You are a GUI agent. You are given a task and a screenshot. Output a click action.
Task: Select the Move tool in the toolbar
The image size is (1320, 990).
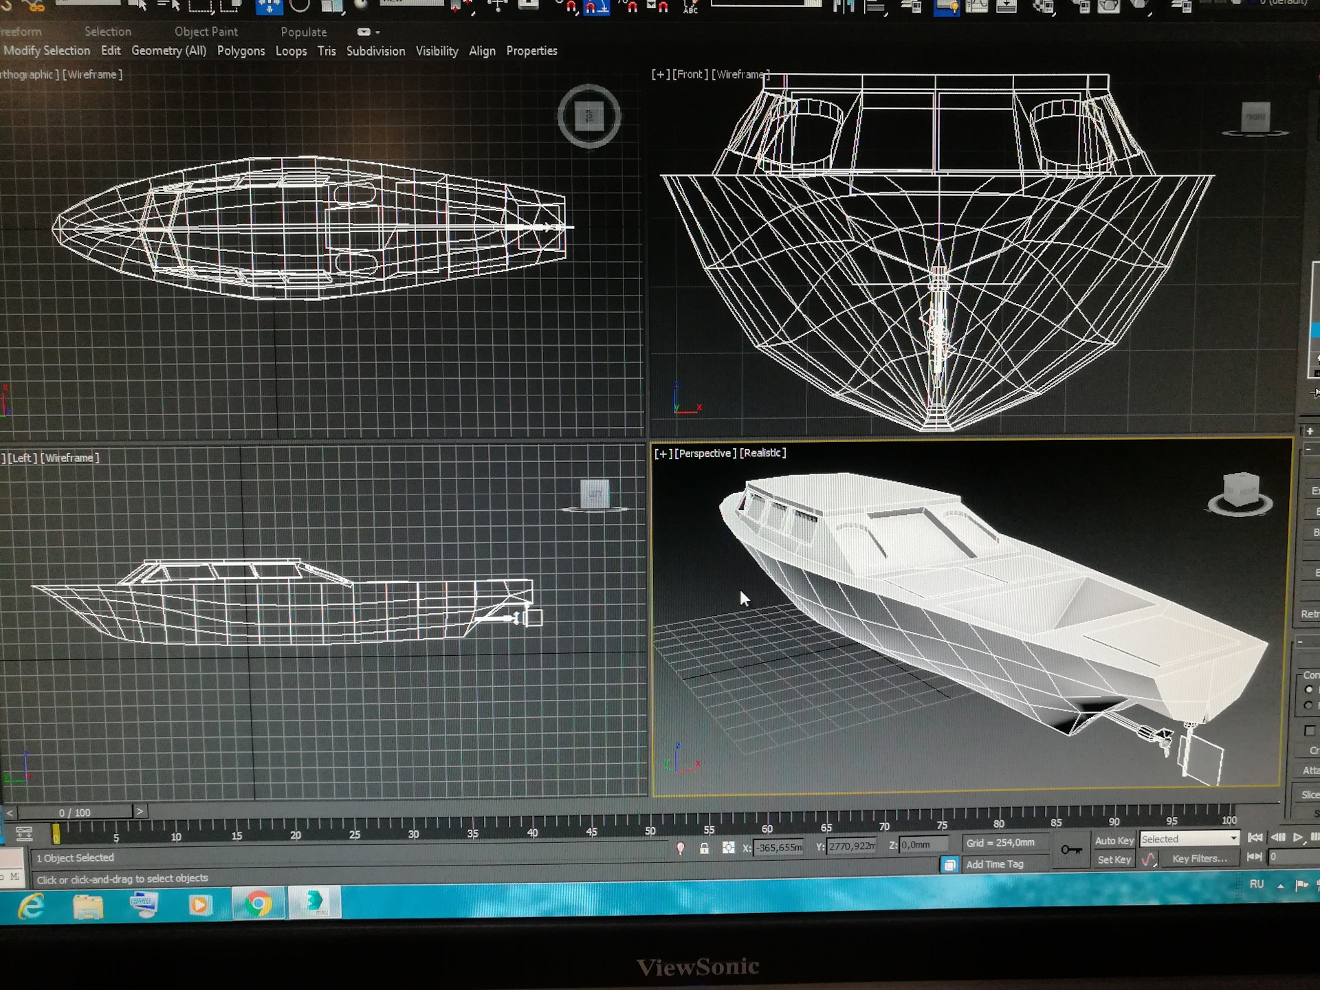click(x=269, y=6)
